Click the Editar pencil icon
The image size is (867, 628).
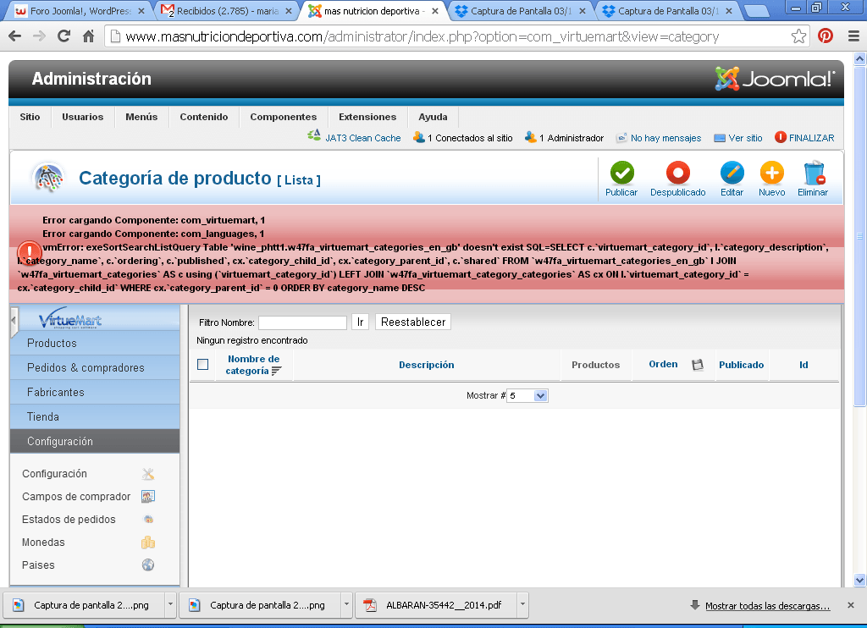point(732,173)
